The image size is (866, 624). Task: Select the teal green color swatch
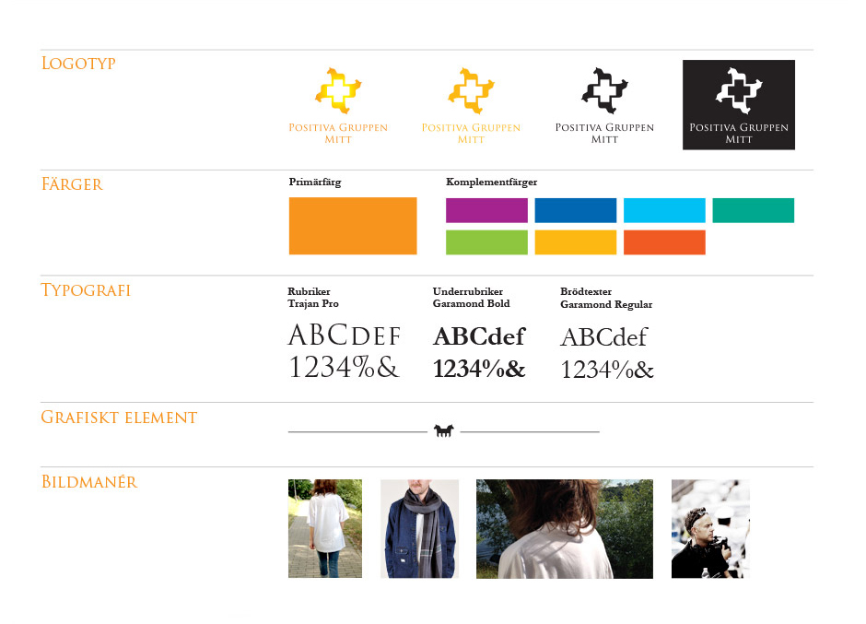754,210
